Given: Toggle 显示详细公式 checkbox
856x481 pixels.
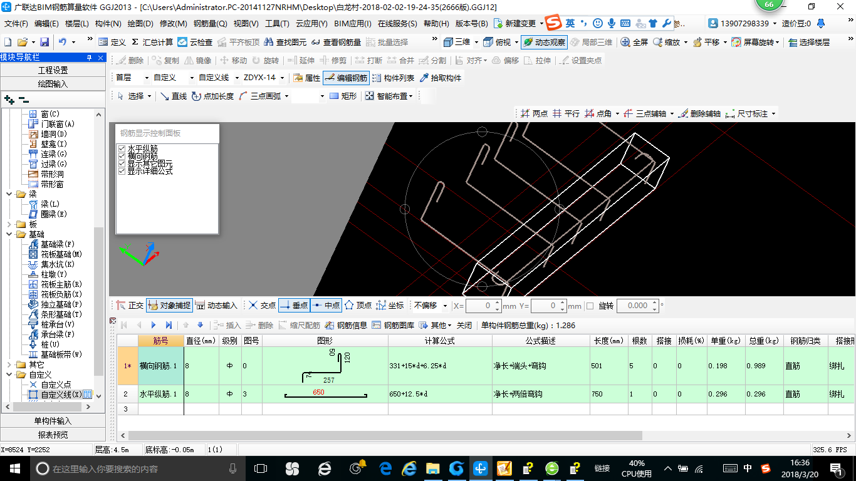Looking at the screenshot, I should pos(122,171).
